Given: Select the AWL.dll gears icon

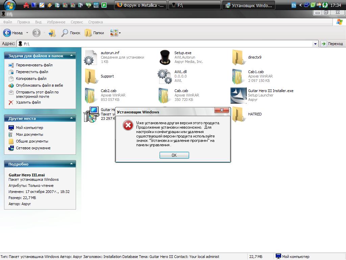Looking at the screenshot, I should [165, 76].
